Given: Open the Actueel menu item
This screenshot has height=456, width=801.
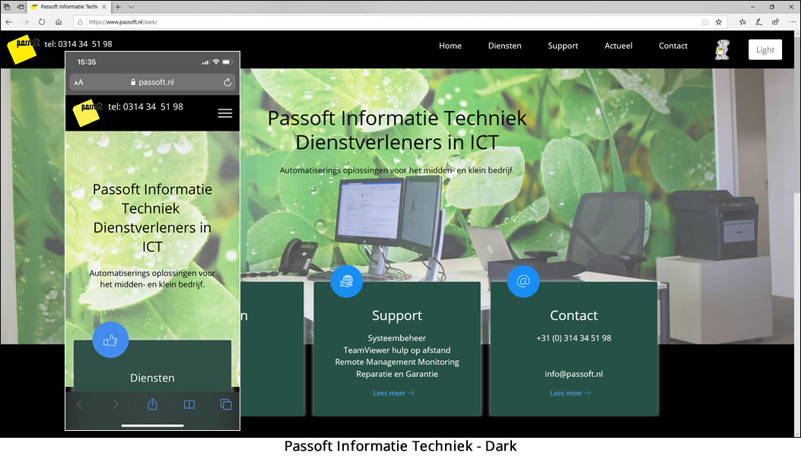Looking at the screenshot, I should [618, 46].
